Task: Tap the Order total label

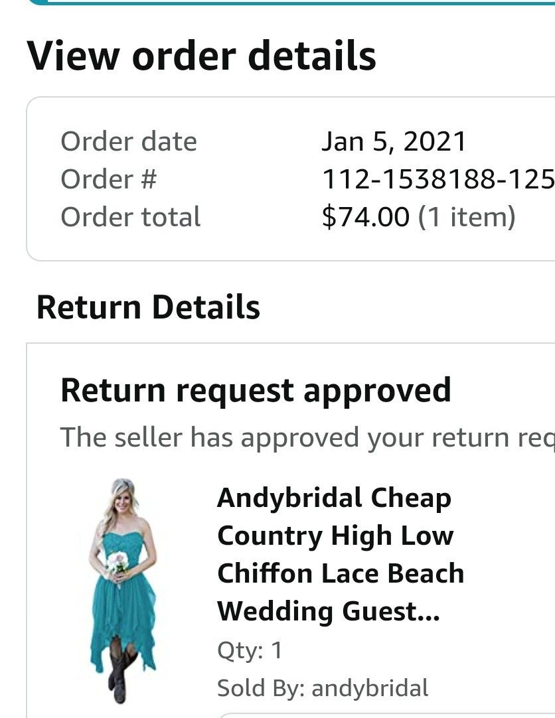Action: pyautogui.click(x=130, y=217)
